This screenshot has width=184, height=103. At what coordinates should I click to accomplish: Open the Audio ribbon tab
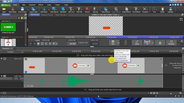coord(49,5)
